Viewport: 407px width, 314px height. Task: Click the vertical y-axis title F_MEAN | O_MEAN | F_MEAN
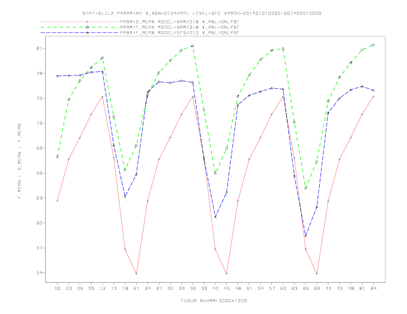tap(20, 161)
